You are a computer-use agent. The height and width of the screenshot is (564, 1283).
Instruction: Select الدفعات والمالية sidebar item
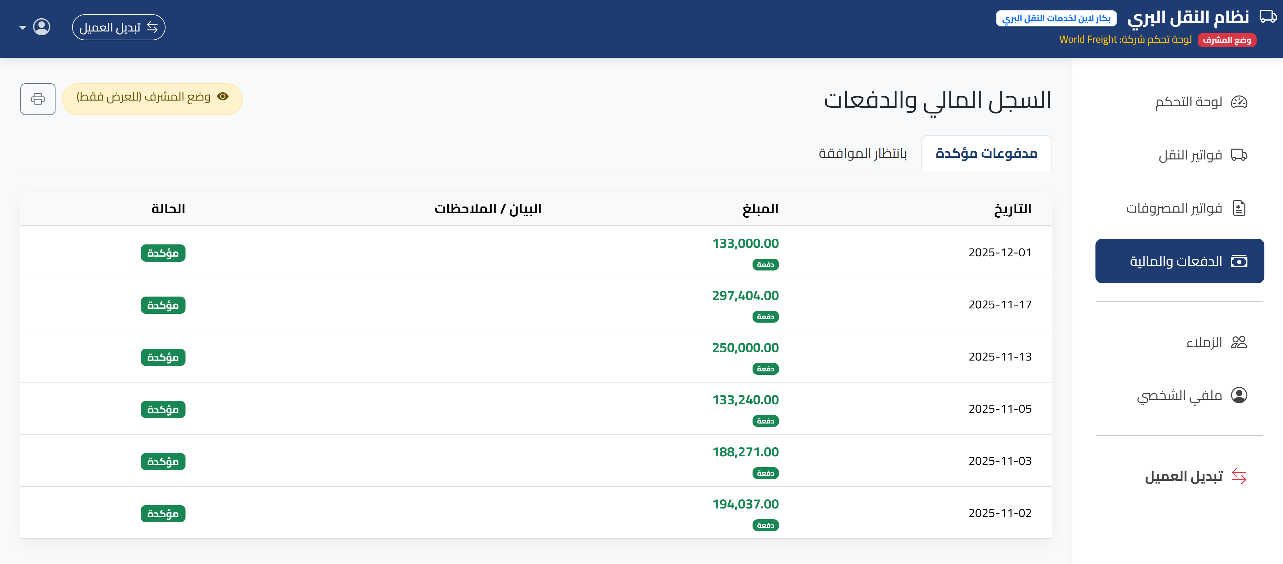[x=1179, y=261]
